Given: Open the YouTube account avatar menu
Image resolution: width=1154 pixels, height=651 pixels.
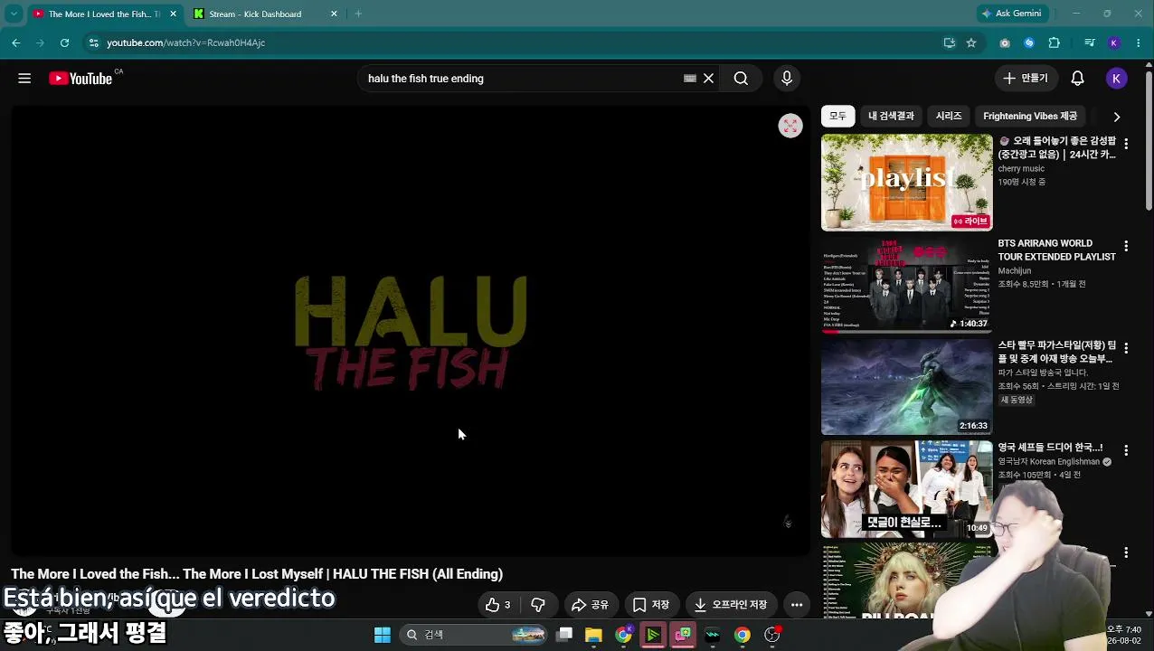Looking at the screenshot, I should point(1116,79).
